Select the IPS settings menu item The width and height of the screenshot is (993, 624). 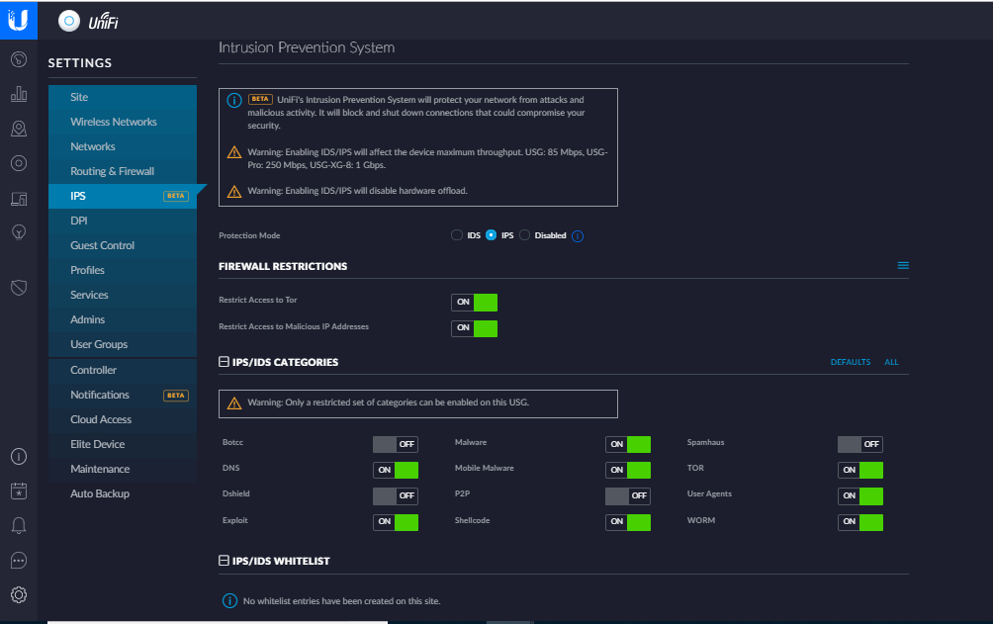click(123, 196)
